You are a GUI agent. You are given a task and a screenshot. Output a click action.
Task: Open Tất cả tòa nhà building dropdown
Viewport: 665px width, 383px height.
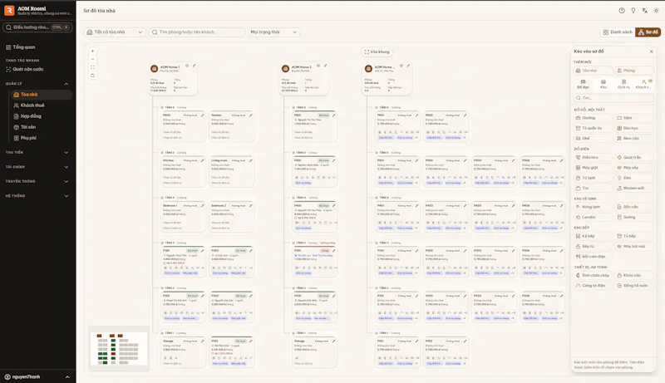pos(115,32)
